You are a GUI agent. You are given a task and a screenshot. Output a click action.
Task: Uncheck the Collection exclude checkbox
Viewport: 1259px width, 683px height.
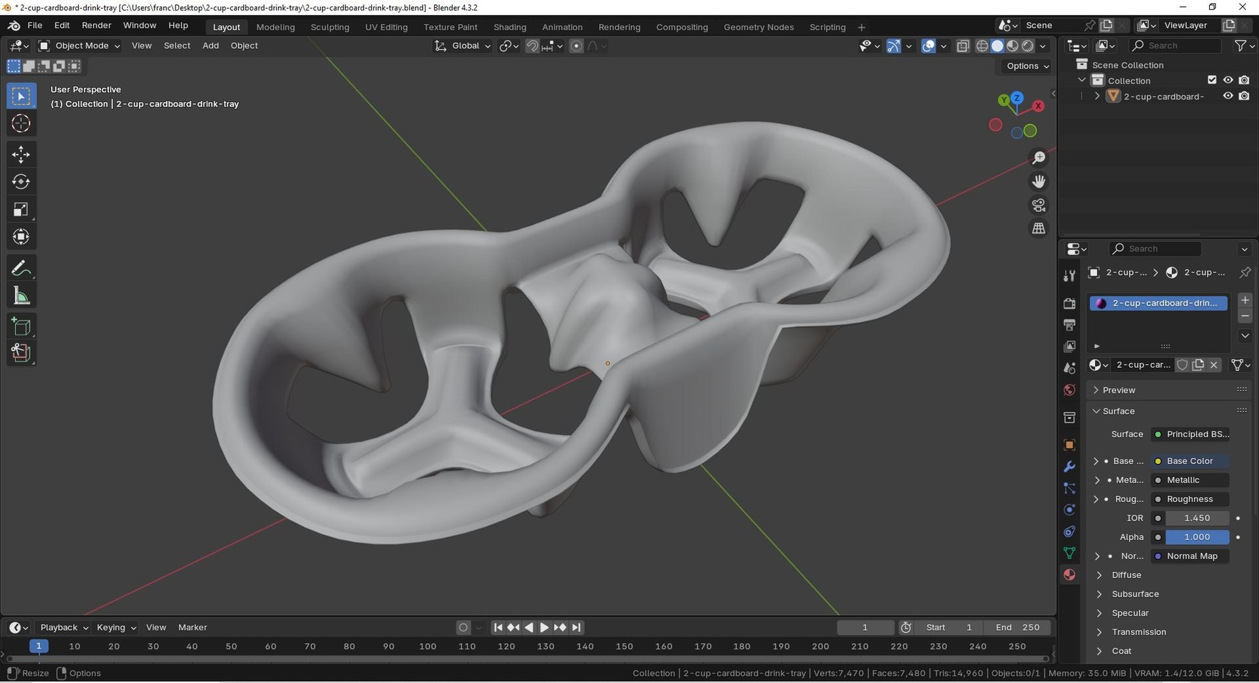pyautogui.click(x=1212, y=80)
